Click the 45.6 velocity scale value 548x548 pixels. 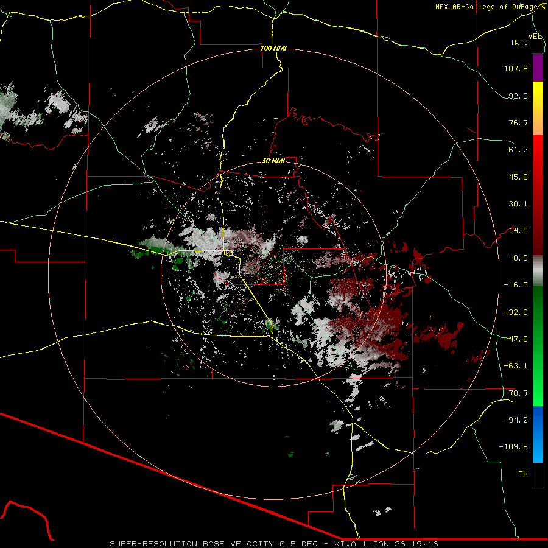(x=518, y=177)
